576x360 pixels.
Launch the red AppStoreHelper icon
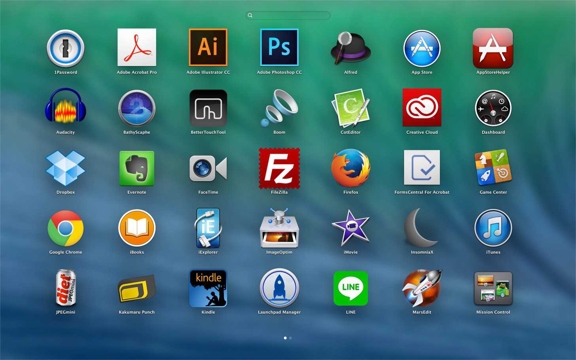[x=493, y=48]
